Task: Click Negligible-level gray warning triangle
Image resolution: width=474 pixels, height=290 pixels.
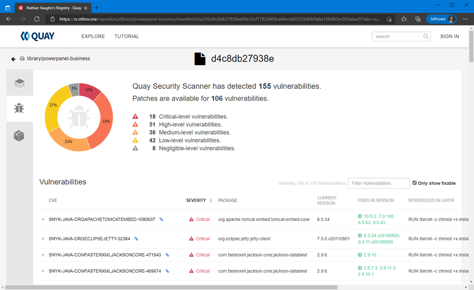Action: coord(135,148)
